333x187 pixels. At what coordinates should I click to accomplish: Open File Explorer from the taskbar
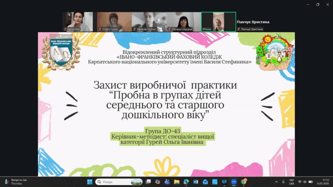177,182
